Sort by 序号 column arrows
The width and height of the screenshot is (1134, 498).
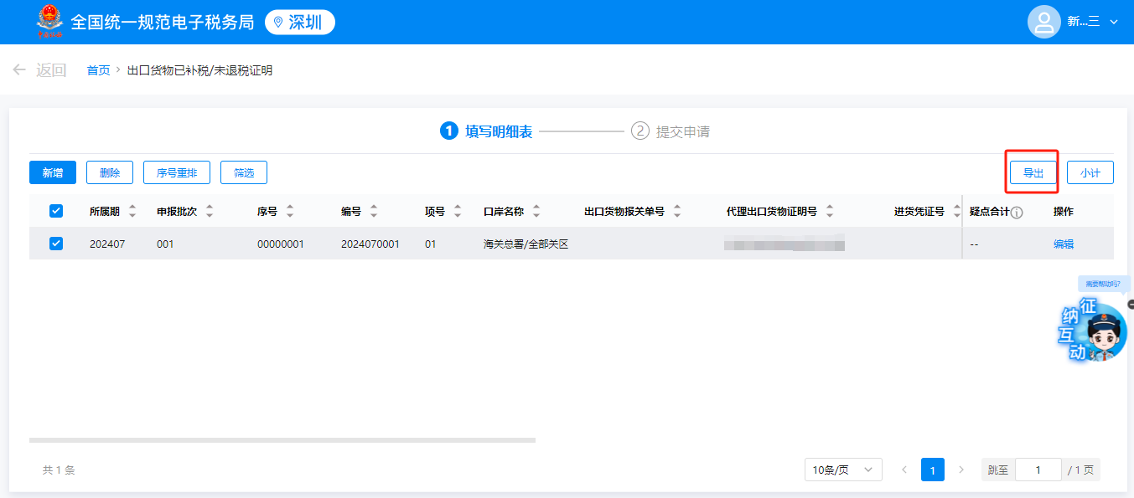(290, 211)
